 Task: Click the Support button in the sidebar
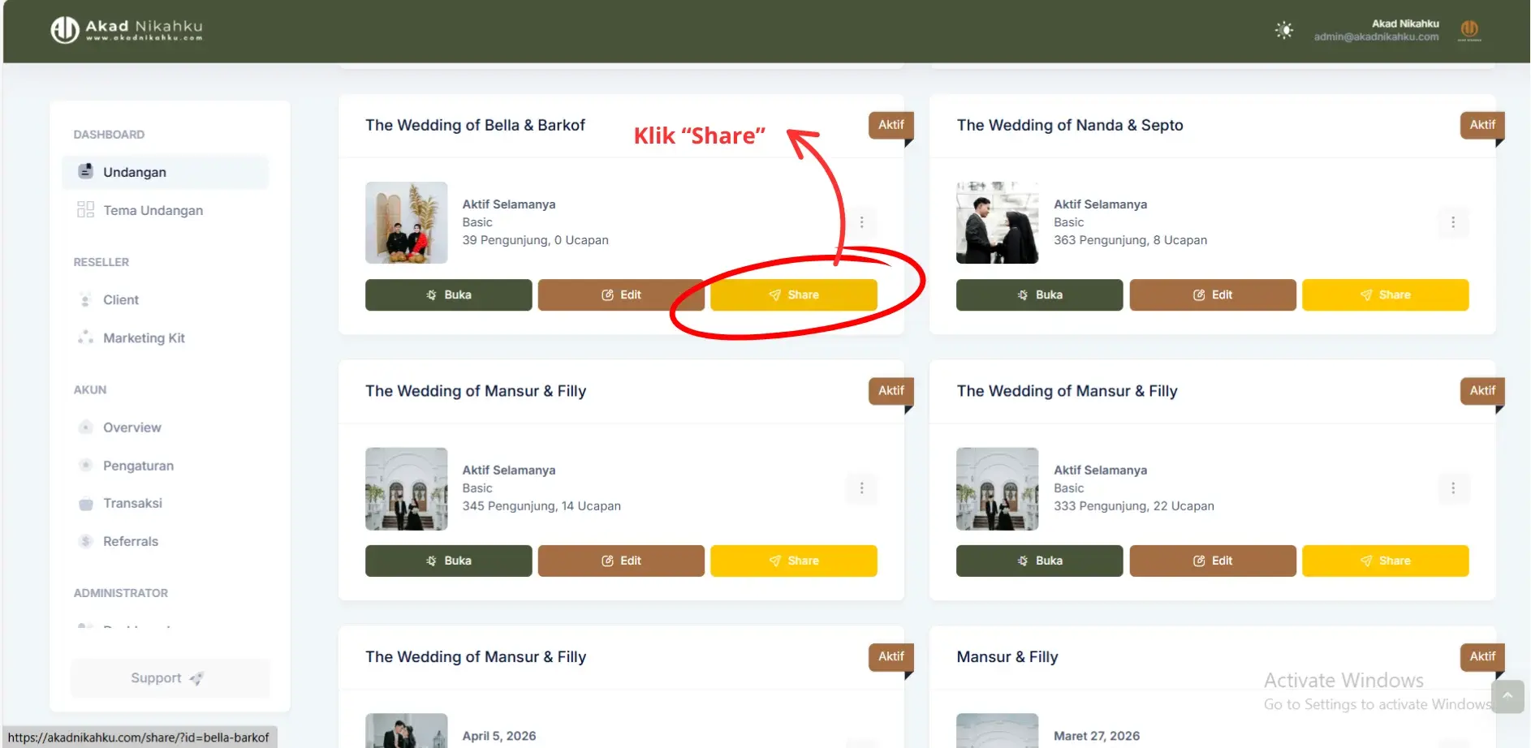coord(169,677)
